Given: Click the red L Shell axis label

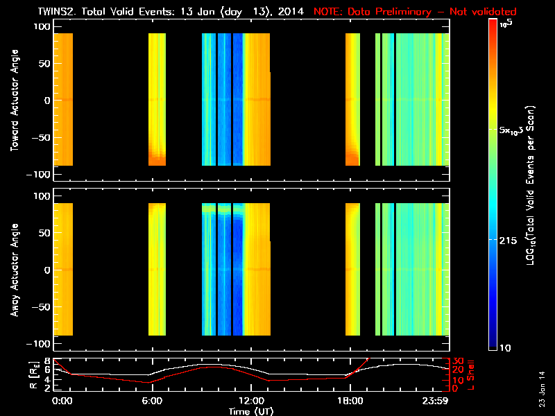Looking at the screenshot, I should [x=470, y=375].
